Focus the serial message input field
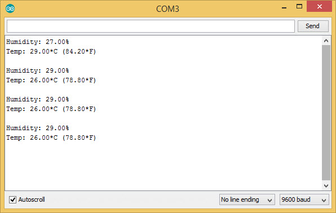This screenshot has height=213, width=336. click(x=151, y=26)
